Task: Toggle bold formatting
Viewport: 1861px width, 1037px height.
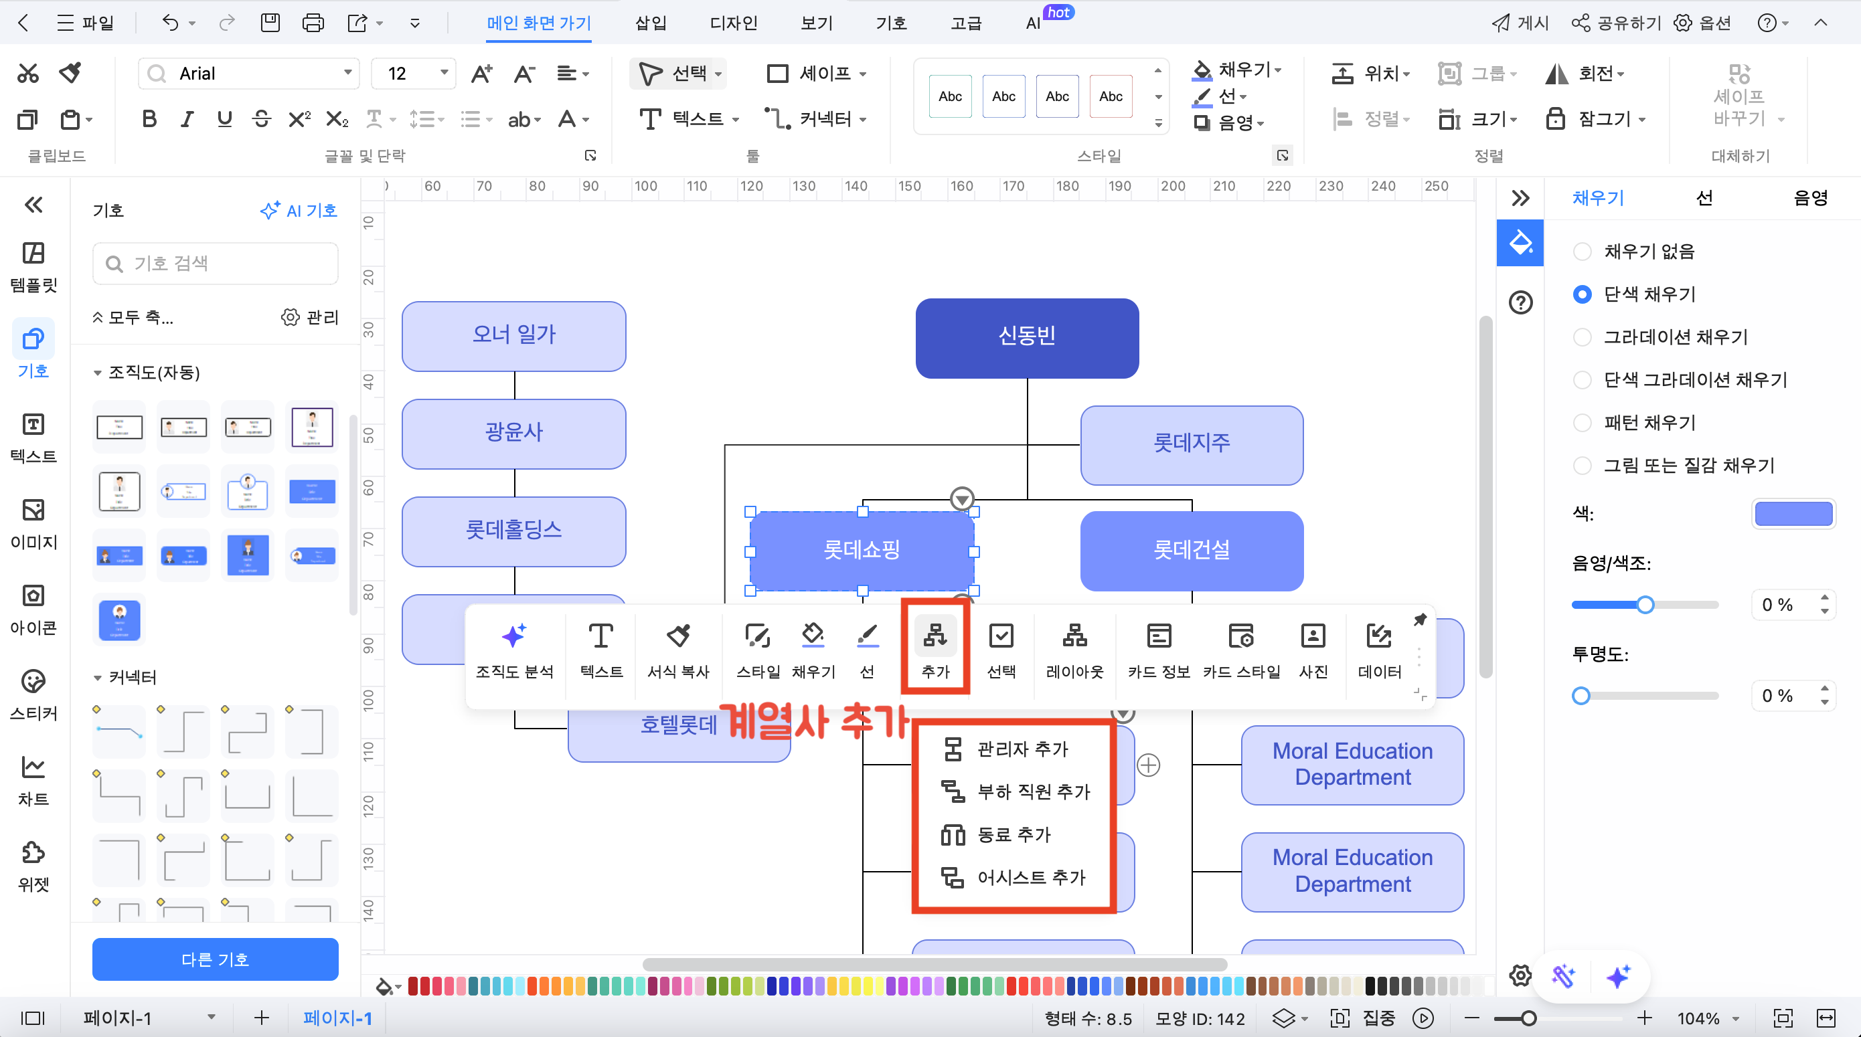Action: point(149,119)
